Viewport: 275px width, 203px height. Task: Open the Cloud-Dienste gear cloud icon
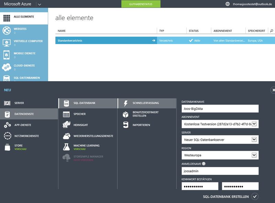[x=7, y=67]
